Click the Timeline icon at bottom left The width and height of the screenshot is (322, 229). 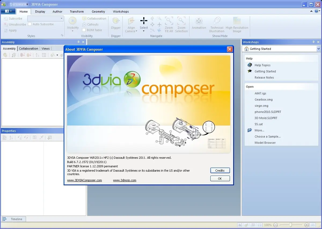click(5, 219)
